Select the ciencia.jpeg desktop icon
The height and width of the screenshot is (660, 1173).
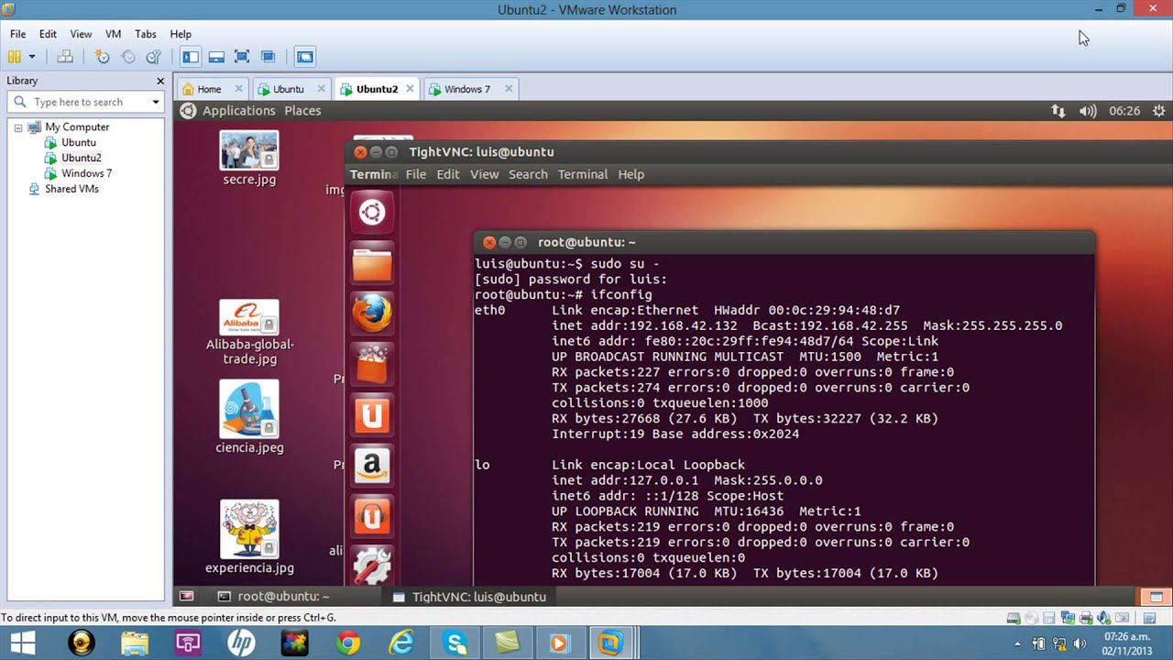(x=249, y=417)
